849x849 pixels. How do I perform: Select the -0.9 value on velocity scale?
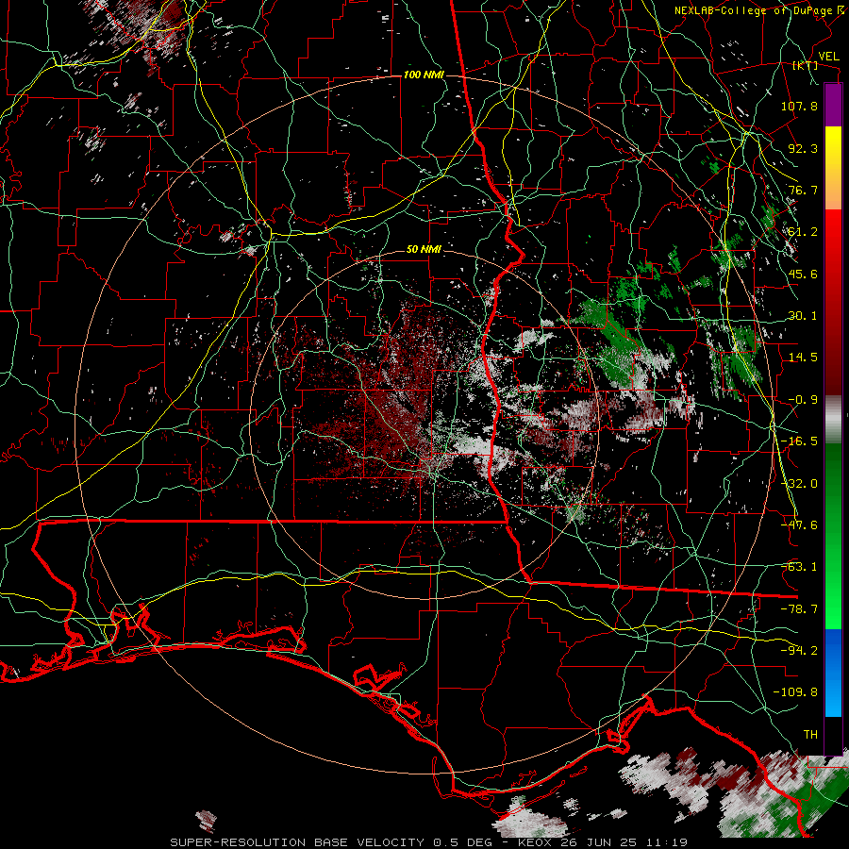pyautogui.click(x=803, y=400)
